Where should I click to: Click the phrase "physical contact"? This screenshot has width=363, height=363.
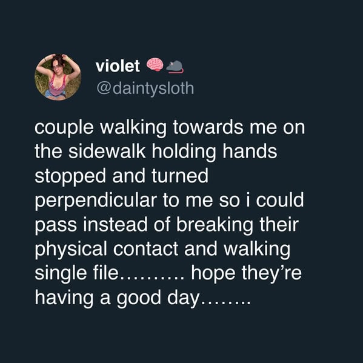tap(107, 250)
